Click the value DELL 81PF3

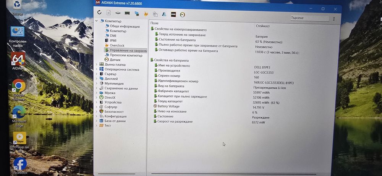click(262, 67)
